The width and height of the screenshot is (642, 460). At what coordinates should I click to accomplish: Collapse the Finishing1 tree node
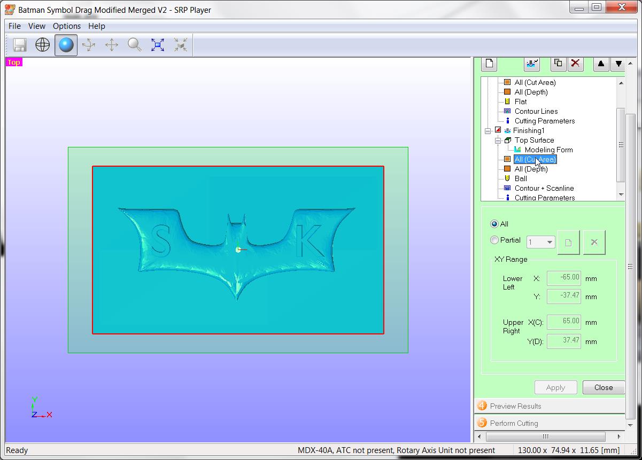(488, 131)
